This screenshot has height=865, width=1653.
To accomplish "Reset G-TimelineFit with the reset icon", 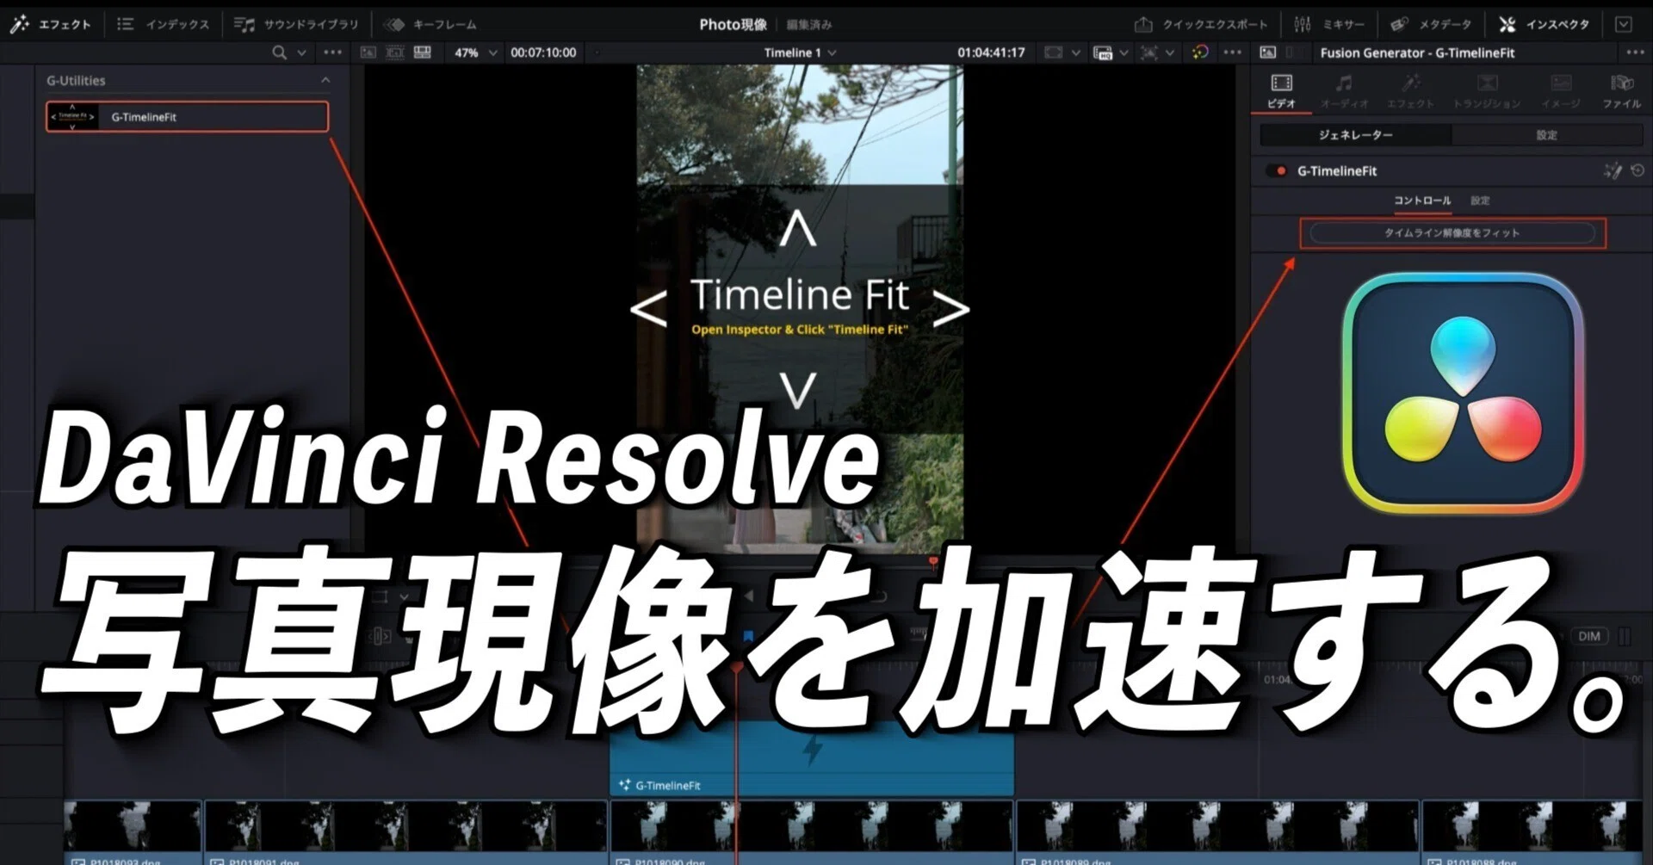I will [x=1638, y=171].
